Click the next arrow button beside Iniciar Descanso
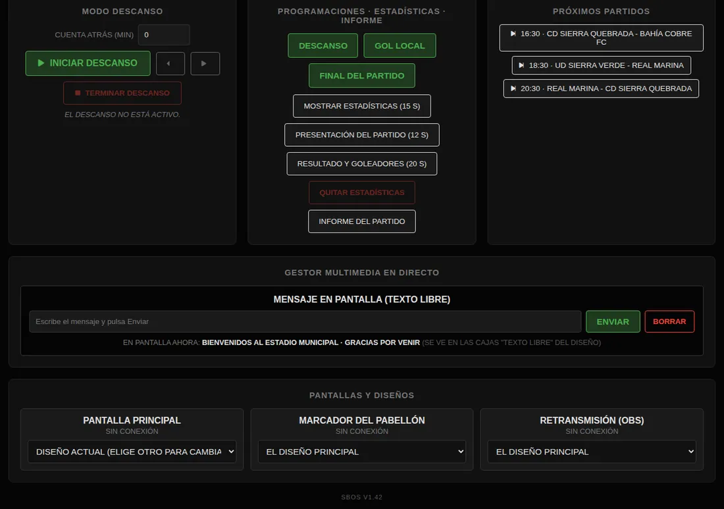This screenshot has height=509, width=724. pos(205,63)
